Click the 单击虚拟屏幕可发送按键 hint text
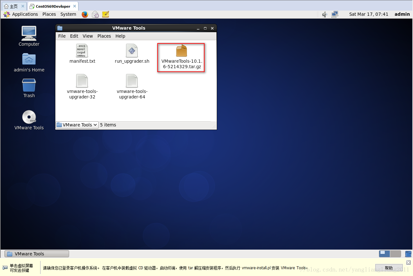Viewport: 413px width, 276px height. [21, 268]
